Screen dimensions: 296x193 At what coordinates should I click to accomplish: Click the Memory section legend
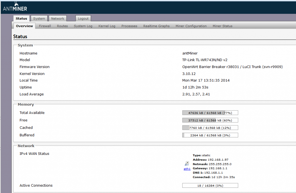26,105
